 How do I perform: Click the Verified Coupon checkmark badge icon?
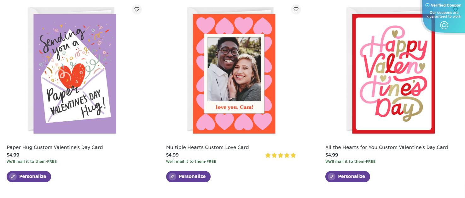[x=428, y=5]
